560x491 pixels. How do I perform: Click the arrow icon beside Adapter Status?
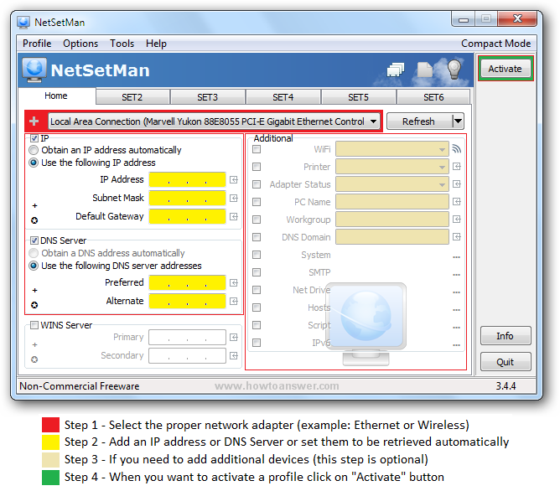coord(456,184)
